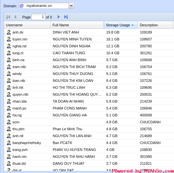The height and width of the screenshot is (173, 174).
Task: Click the user icon for linh.htt
Action: click(x=9, y=87)
